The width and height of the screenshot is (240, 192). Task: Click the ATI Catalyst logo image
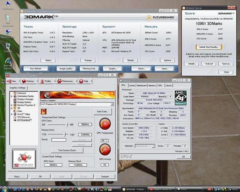pyautogui.click(x=24, y=159)
